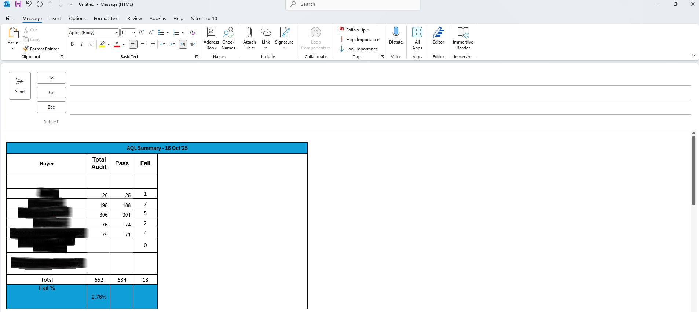Send the message
This screenshot has height=312, width=699.
pyautogui.click(x=20, y=86)
